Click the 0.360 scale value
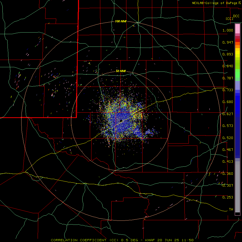This screenshot has height=242, width=242. [x=228, y=174]
